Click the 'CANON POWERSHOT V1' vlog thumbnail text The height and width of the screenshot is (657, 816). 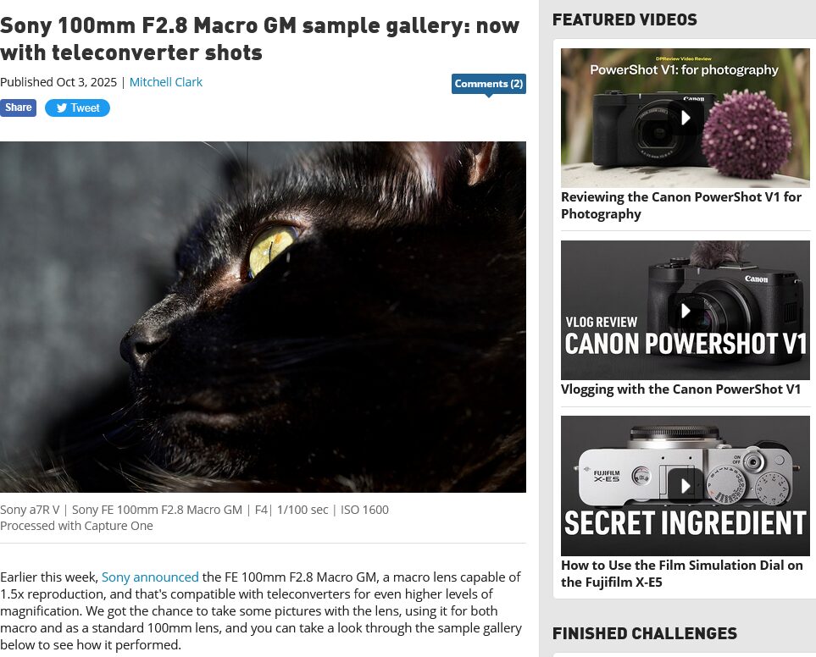[x=686, y=344]
